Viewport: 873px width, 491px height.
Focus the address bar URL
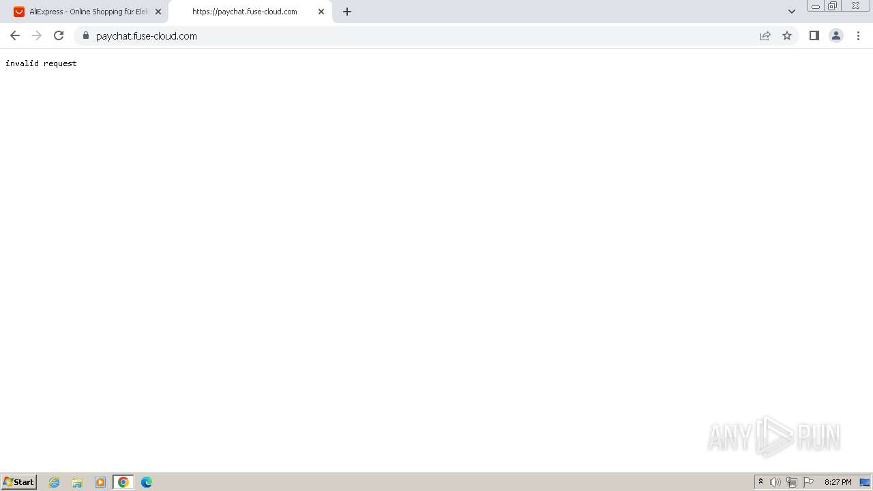click(147, 35)
